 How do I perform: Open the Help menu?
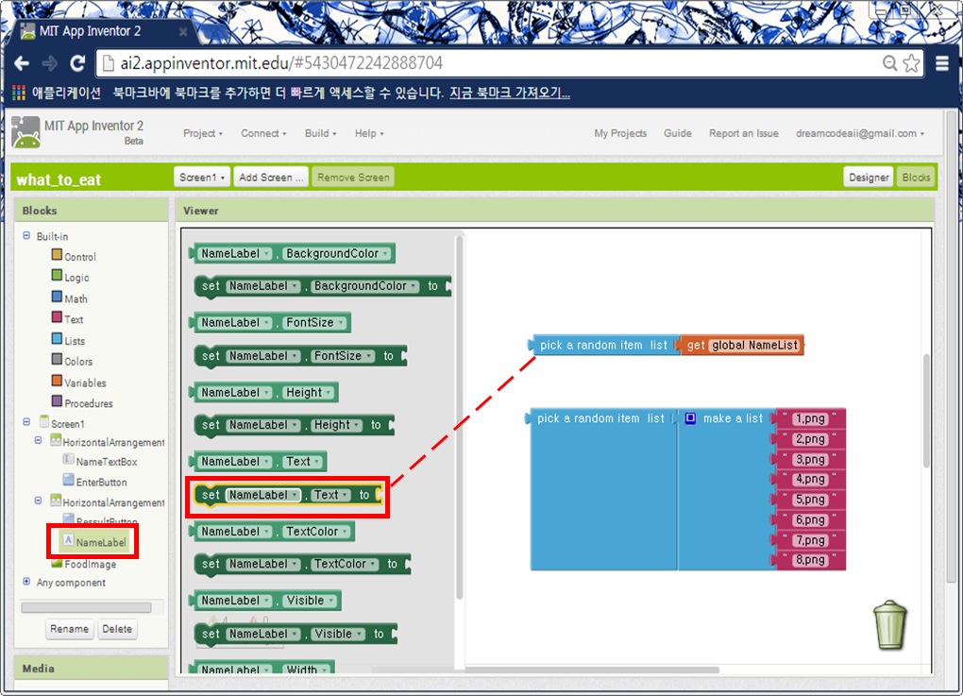(369, 133)
